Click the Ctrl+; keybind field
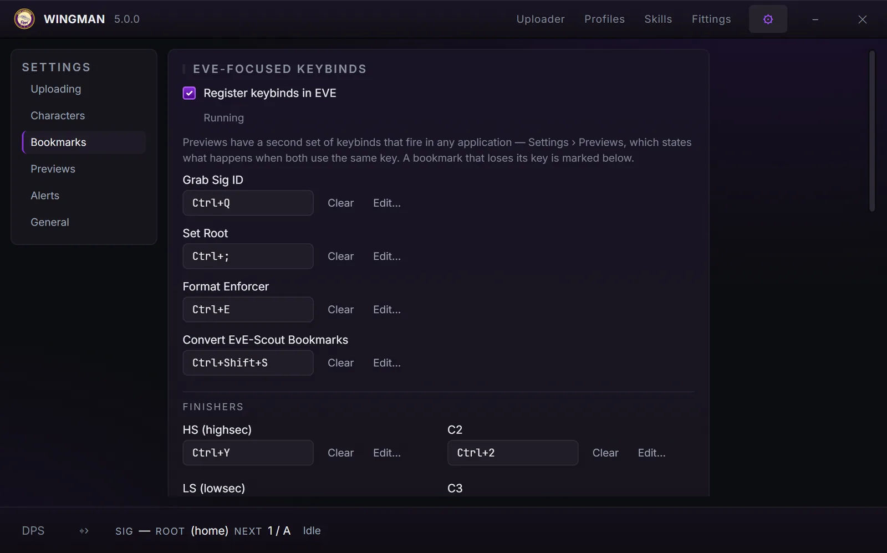 [x=248, y=257]
